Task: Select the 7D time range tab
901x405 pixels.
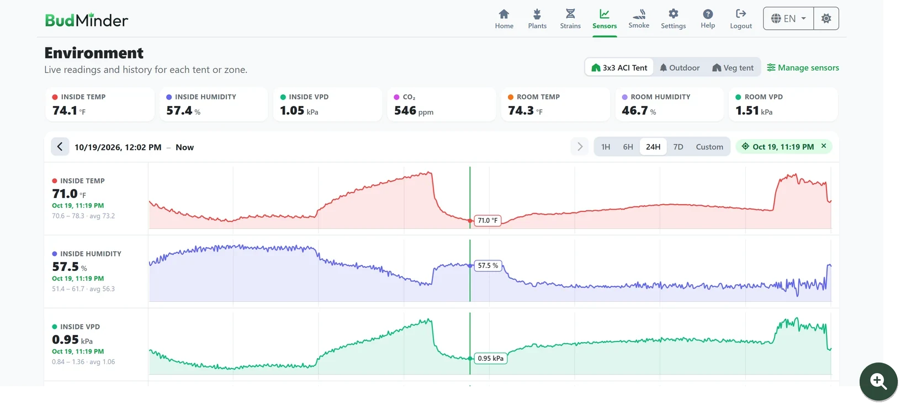Action: pos(678,147)
